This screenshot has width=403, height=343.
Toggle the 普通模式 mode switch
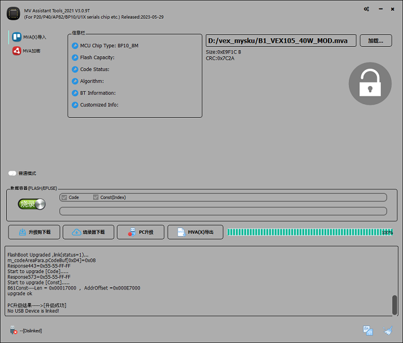tap(12, 173)
